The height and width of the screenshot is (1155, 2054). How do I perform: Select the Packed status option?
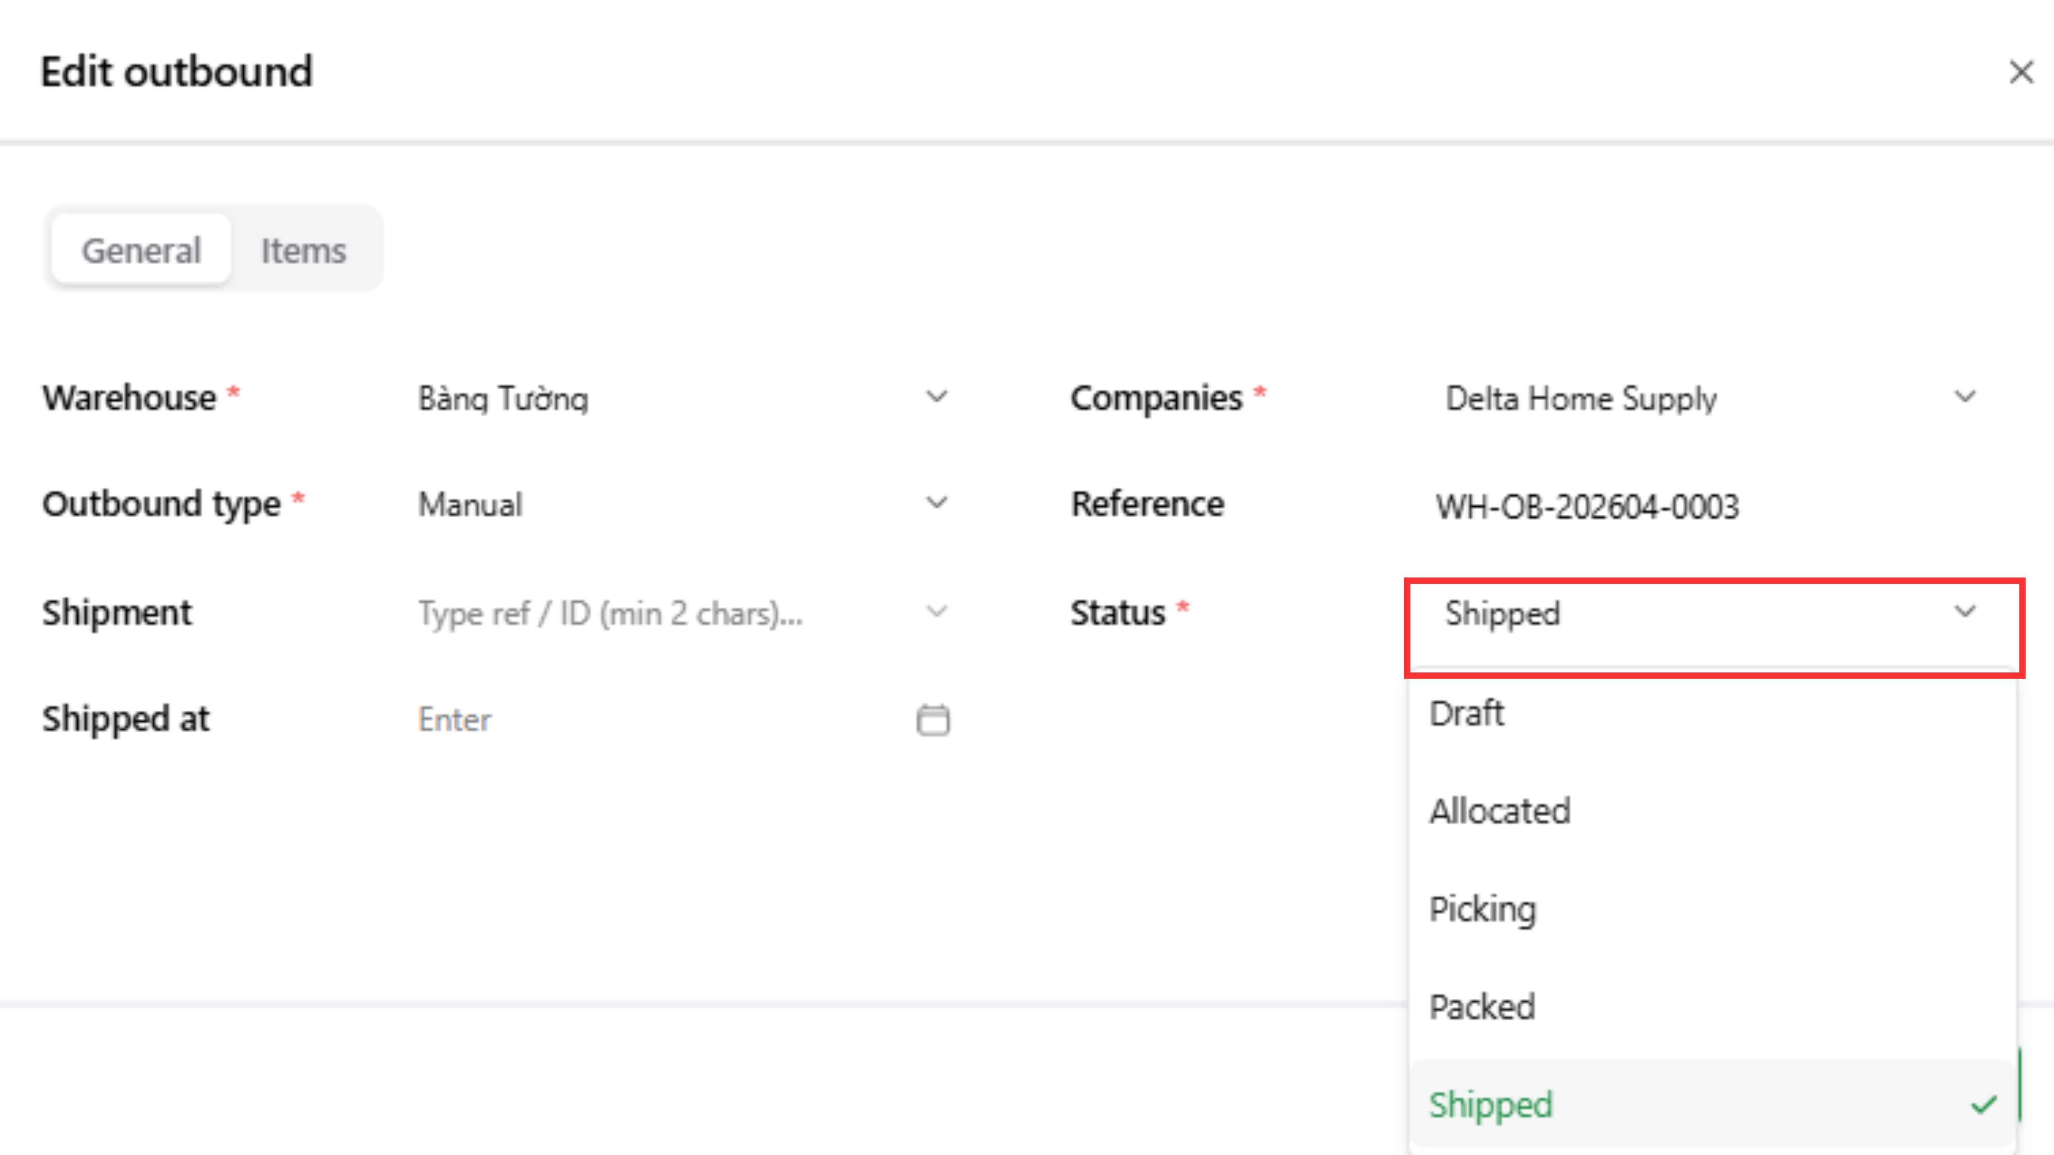(1482, 1008)
